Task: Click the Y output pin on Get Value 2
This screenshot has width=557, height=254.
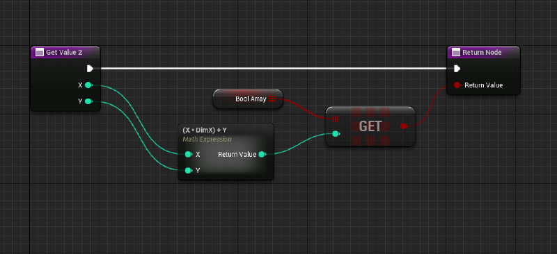Action: (88, 101)
